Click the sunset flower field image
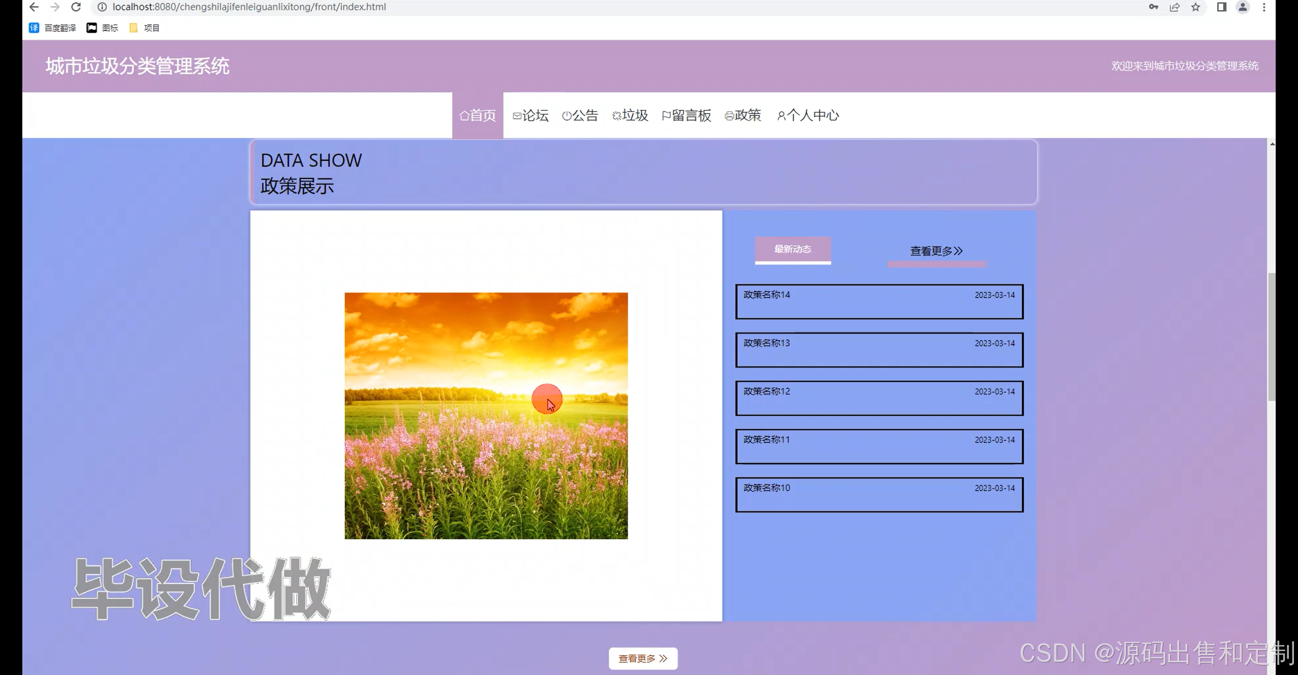This screenshot has width=1298, height=675. coord(486,416)
